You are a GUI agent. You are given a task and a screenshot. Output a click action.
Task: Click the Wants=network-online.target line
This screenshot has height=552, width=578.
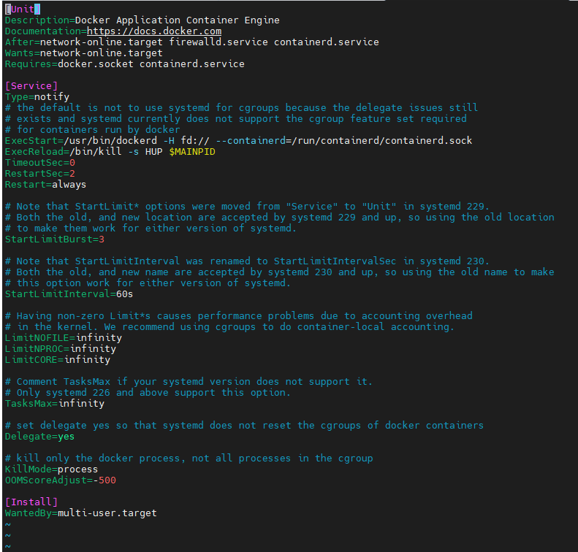[x=84, y=53]
